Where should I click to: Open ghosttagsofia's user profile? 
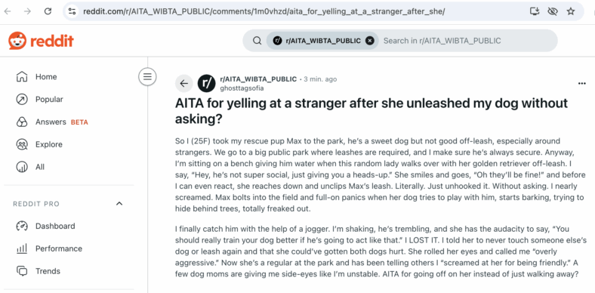[242, 88]
